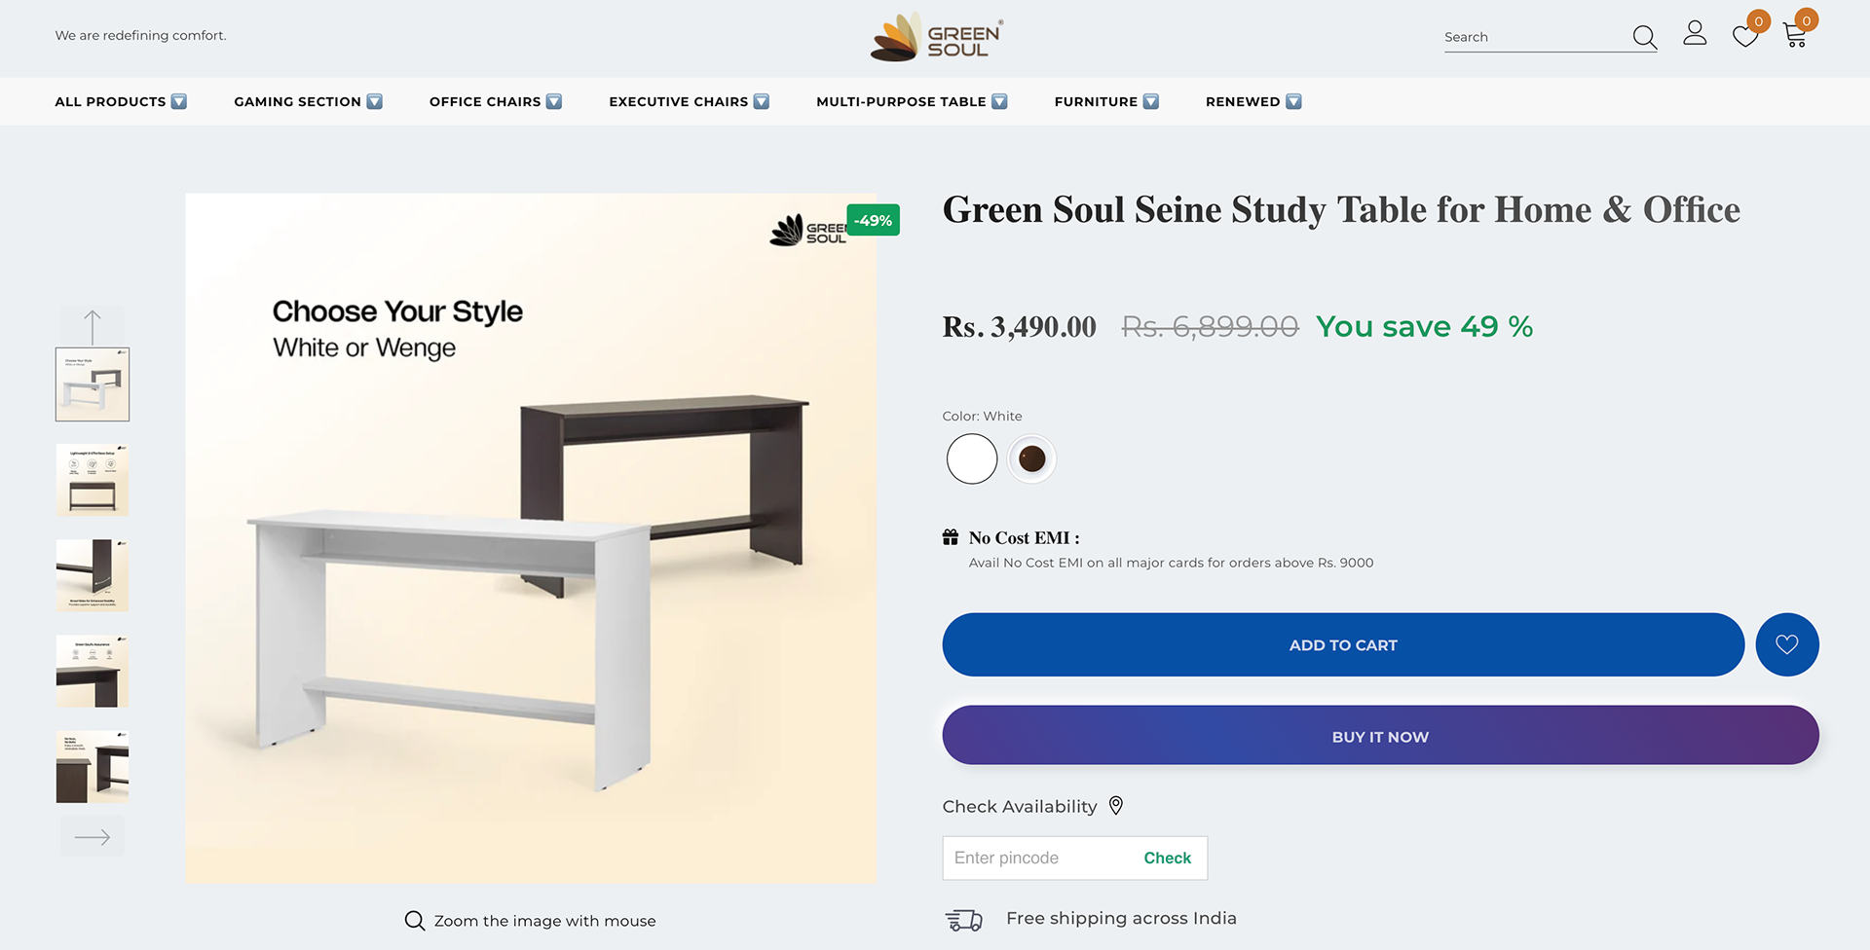
Task: Open the Executive Chairs menu
Action: pos(689,101)
